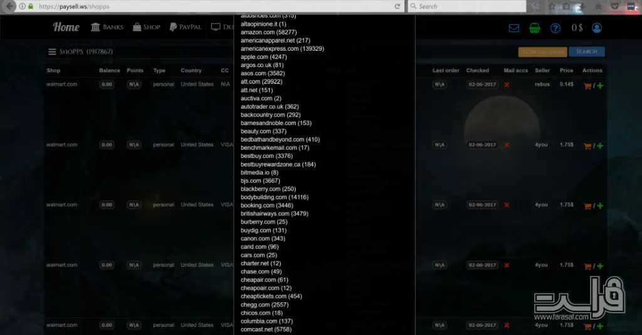Select bestbuy.com (3376) option

point(266,156)
